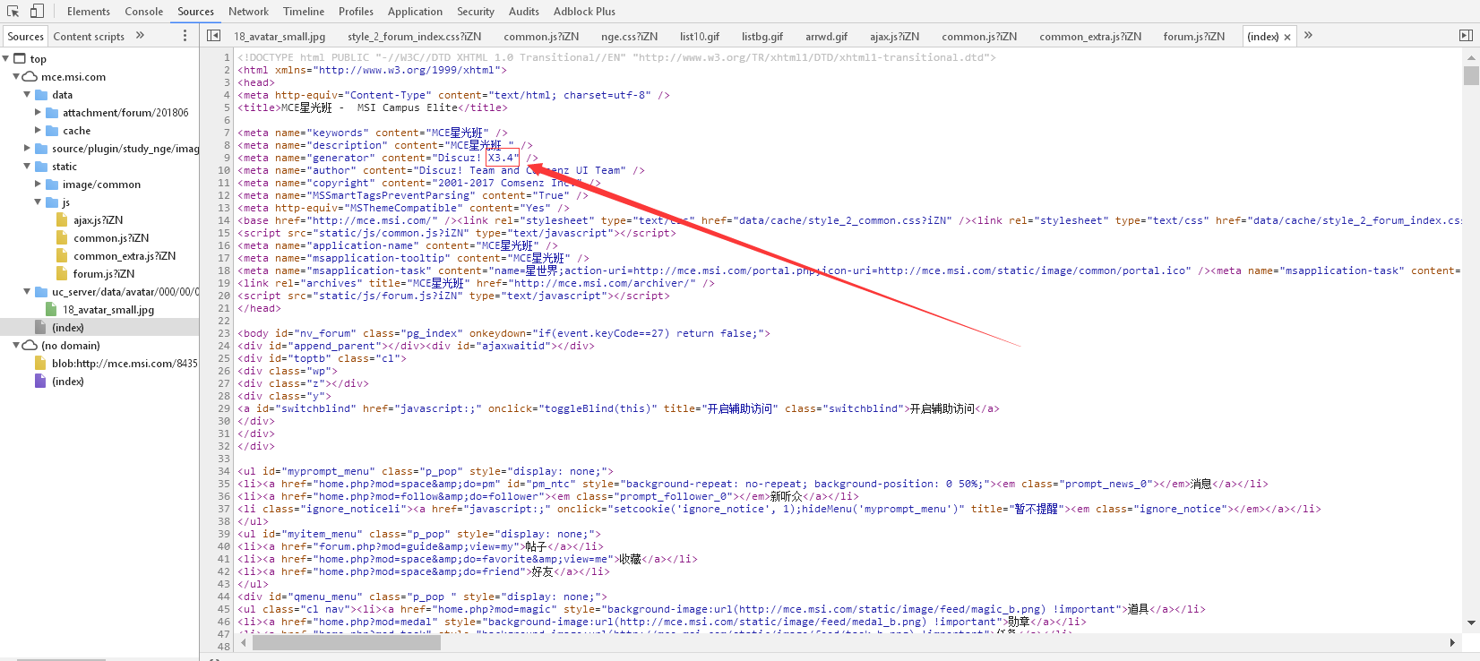This screenshot has height=661, width=1480.
Task: Set breakpoint on line number 23
Action: [224, 333]
